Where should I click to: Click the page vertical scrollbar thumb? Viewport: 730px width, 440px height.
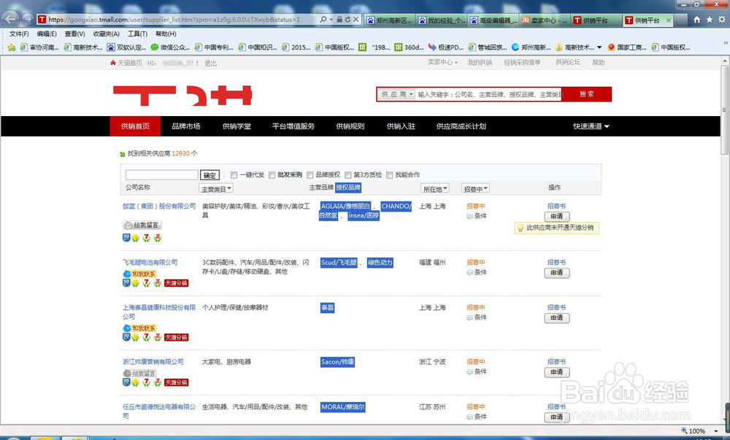(x=724, y=110)
